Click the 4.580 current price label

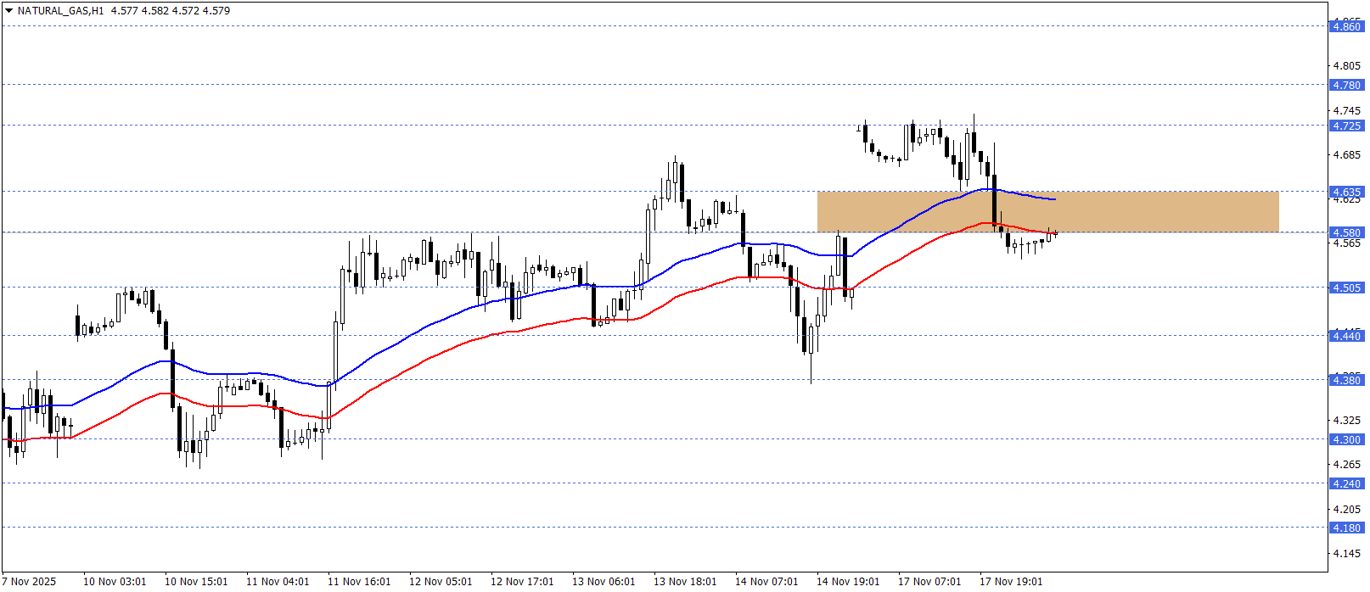(x=1345, y=232)
